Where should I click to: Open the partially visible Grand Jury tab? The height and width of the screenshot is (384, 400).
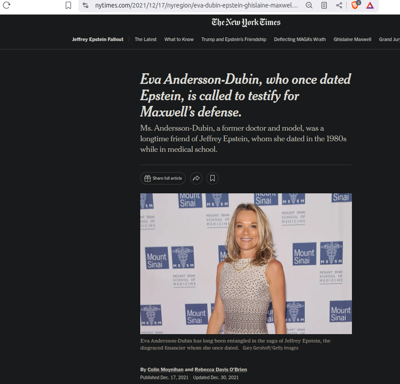point(389,39)
